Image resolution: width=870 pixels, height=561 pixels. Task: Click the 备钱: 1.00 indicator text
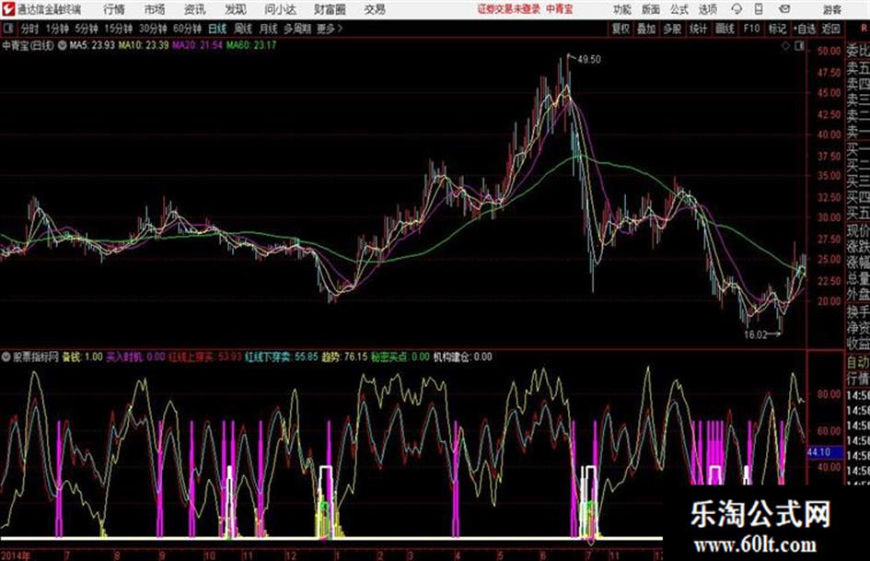click(x=82, y=356)
